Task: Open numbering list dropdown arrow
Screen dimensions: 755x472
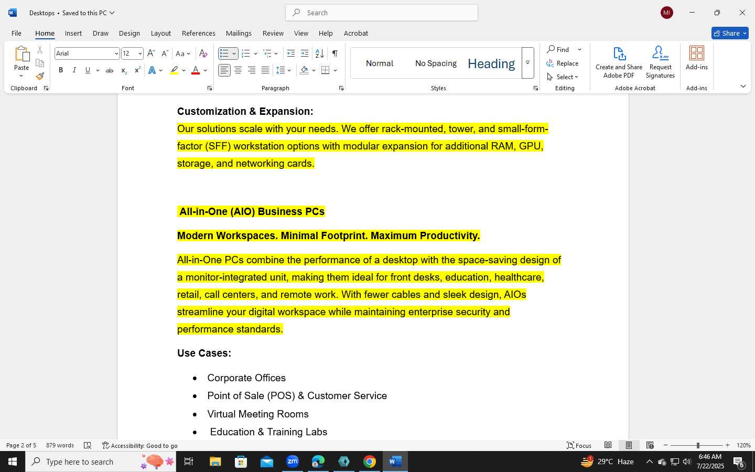Action: [255, 53]
